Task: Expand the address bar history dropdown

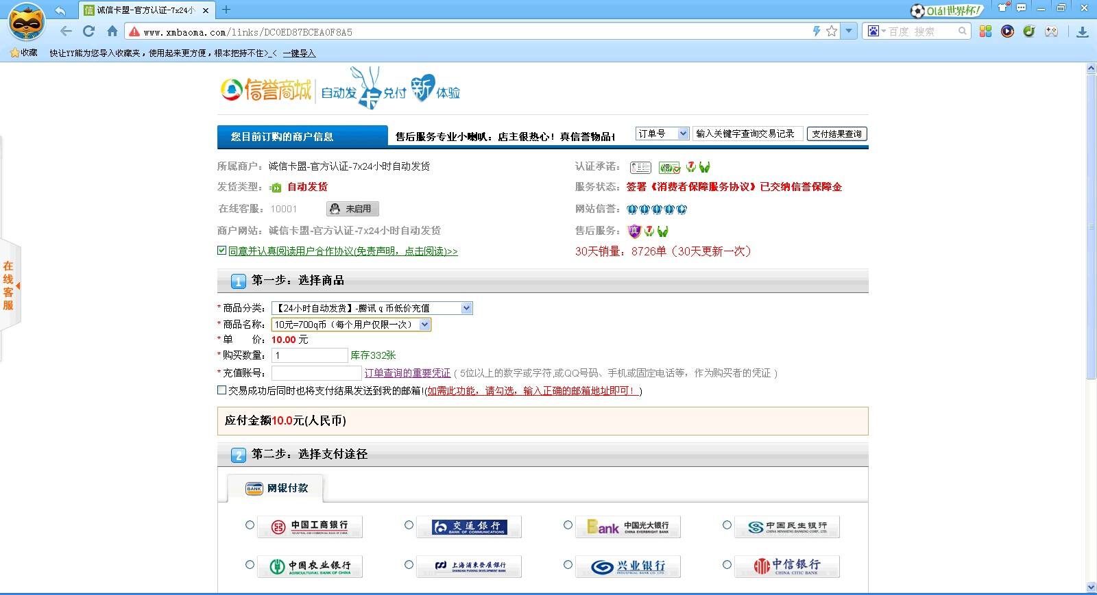Action: point(849,31)
